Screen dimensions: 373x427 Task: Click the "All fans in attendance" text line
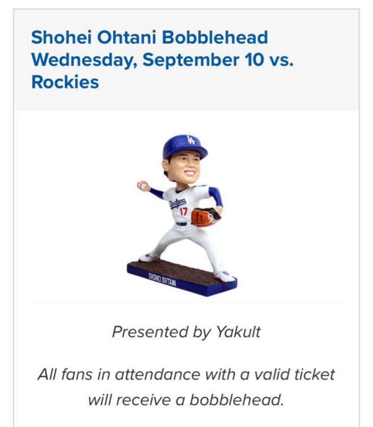pyautogui.click(x=186, y=374)
